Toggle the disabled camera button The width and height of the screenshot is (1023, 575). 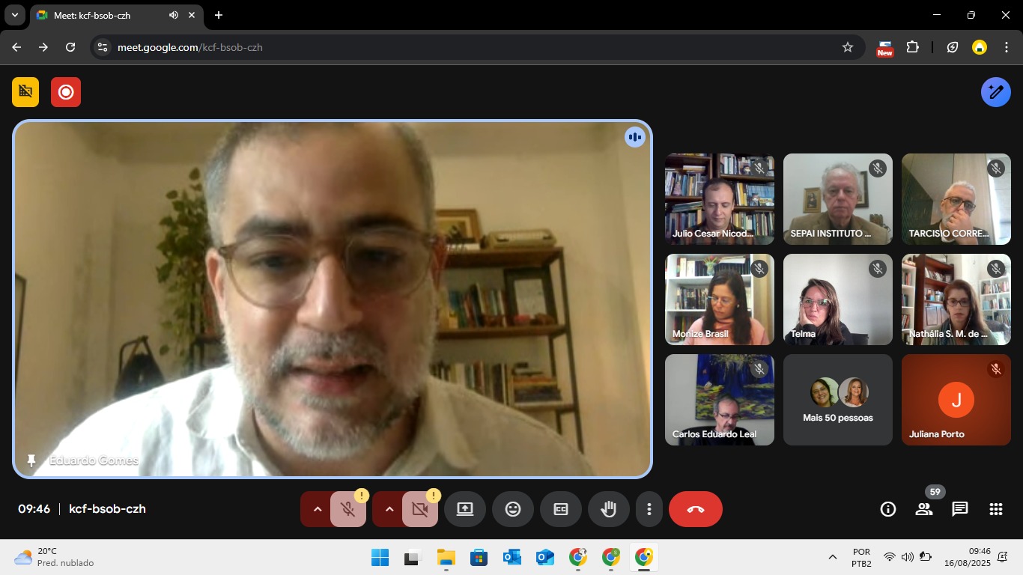click(x=419, y=509)
